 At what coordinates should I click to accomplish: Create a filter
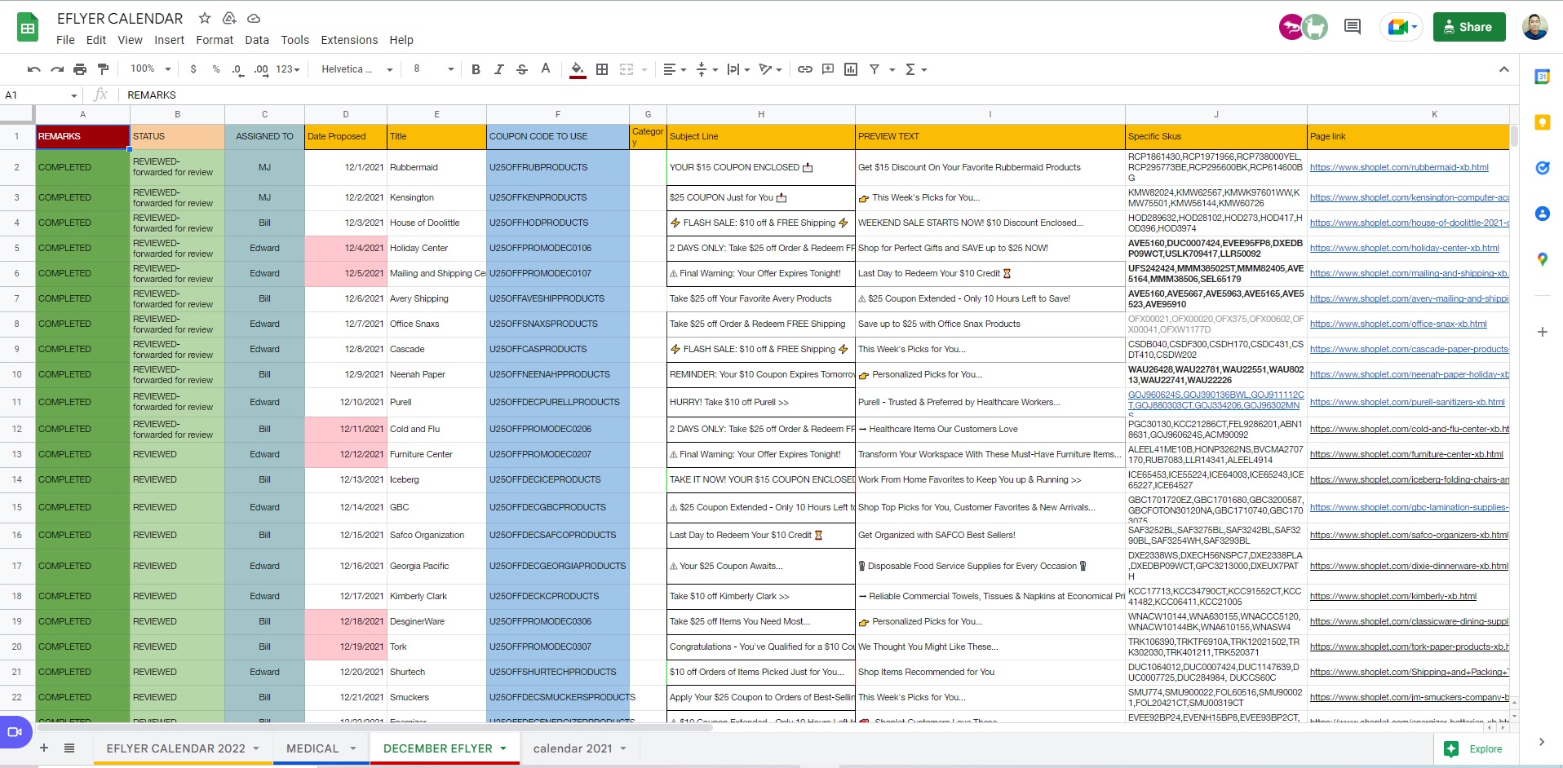coord(874,69)
